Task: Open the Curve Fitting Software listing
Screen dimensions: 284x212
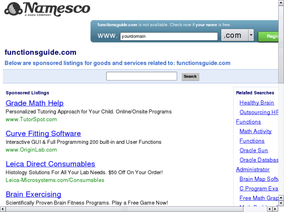Action: pyautogui.click(x=43, y=134)
